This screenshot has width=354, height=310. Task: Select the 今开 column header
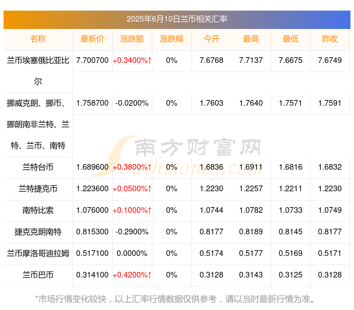[x=211, y=39]
